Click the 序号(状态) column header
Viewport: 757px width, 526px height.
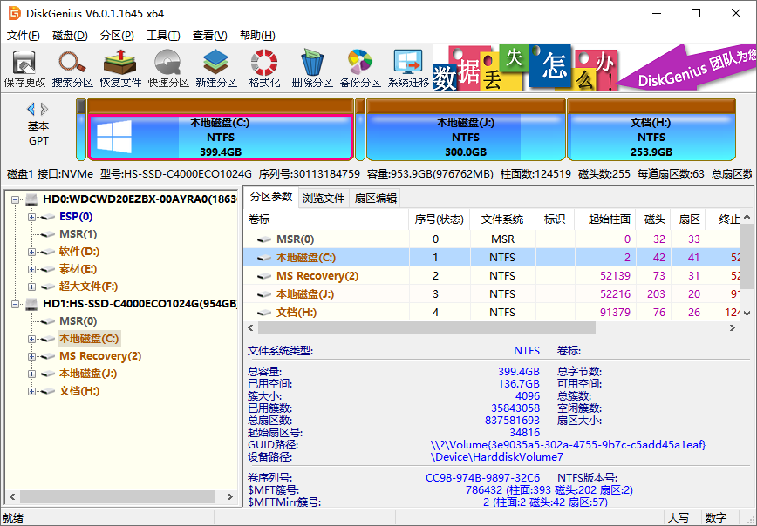(x=440, y=219)
